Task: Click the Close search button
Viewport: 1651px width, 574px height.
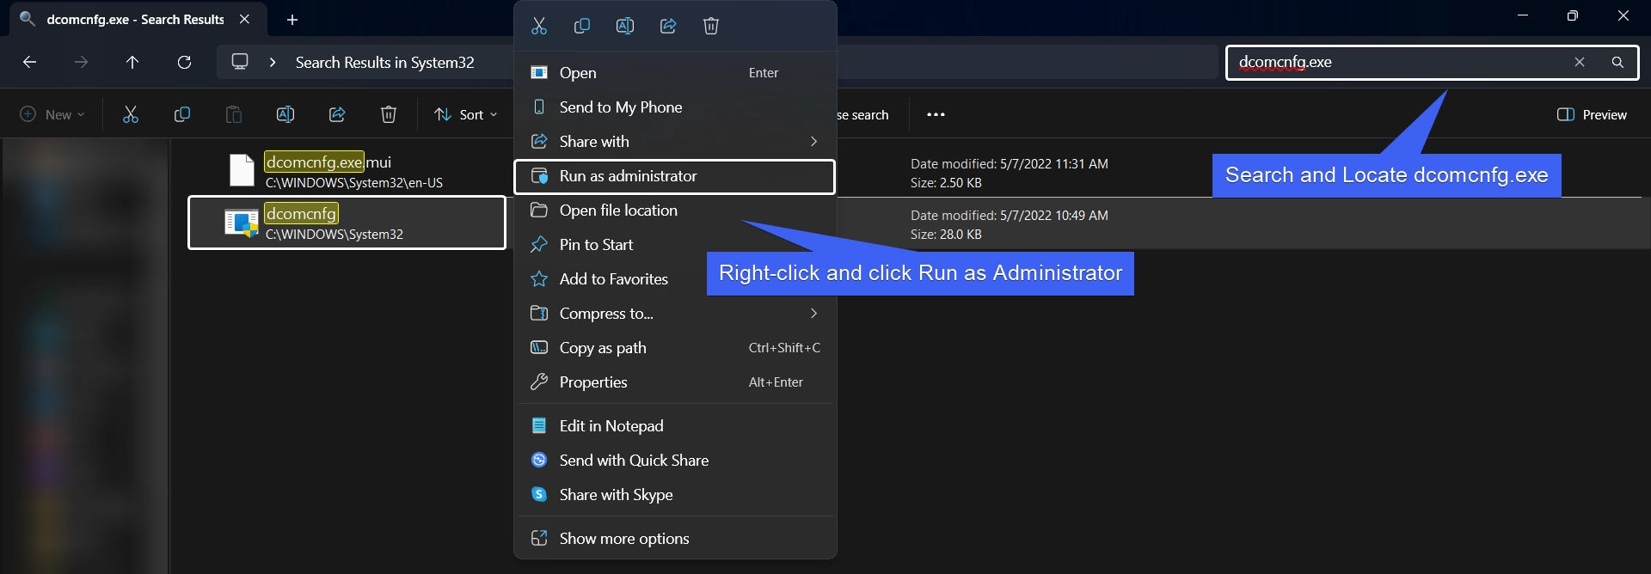Action: pos(863,114)
